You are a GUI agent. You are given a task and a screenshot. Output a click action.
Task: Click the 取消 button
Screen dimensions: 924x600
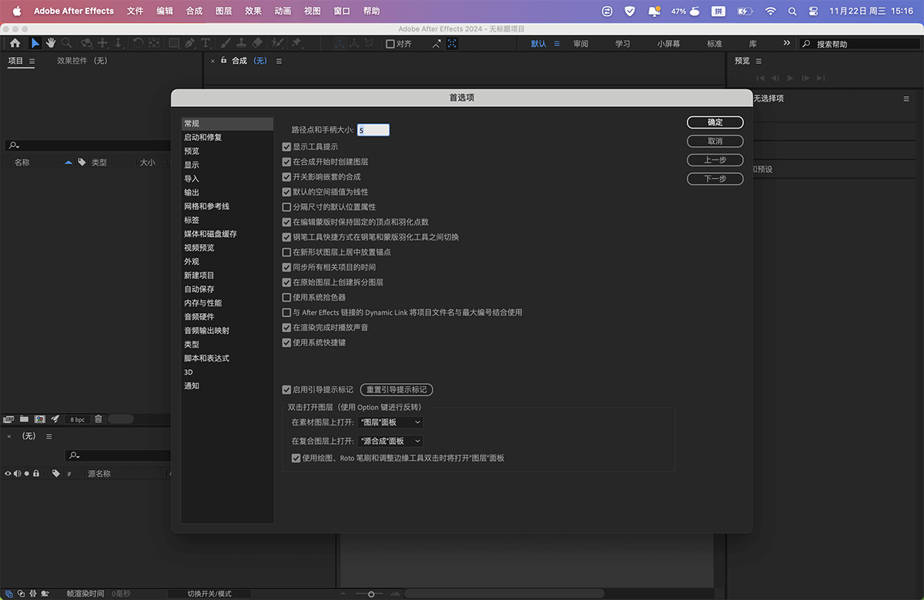click(715, 142)
